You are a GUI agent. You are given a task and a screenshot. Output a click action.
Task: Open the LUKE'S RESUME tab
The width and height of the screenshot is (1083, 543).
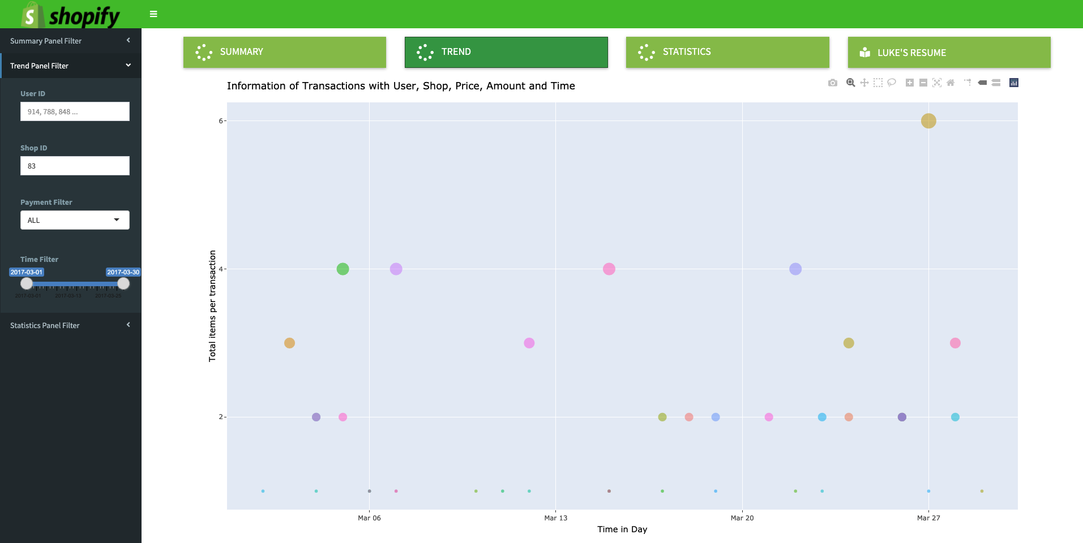949,52
